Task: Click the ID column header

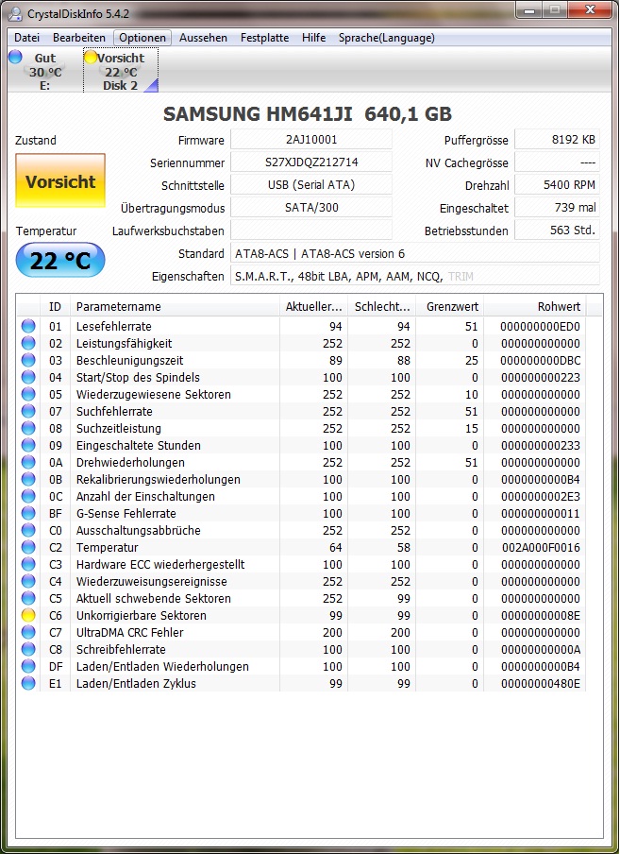Action: click(x=55, y=307)
